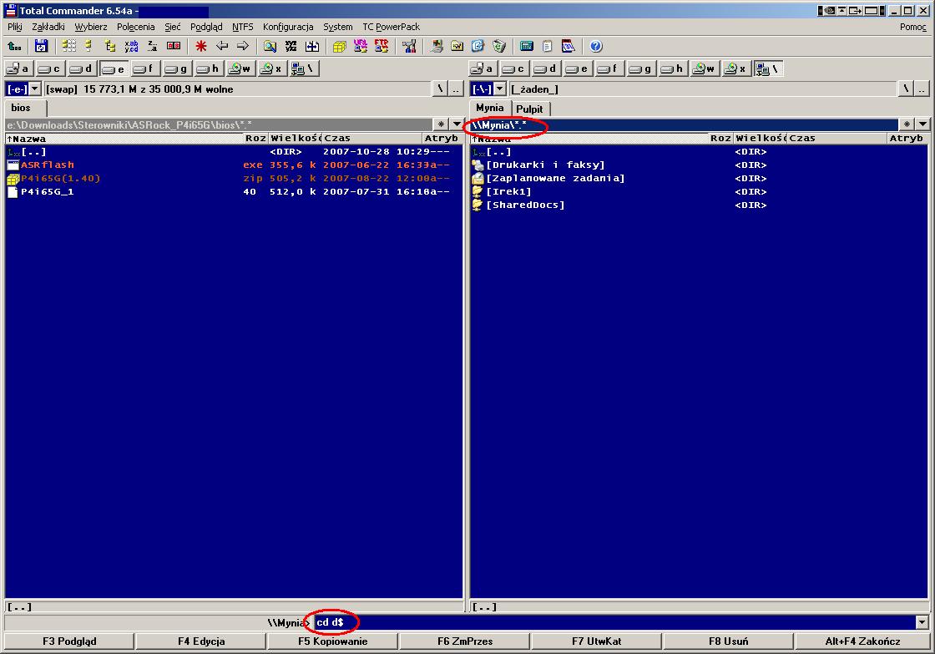The width and height of the screenshot is (935, 654).
Task: Go to root with left panel backslash button
Action: coord(440,89)
